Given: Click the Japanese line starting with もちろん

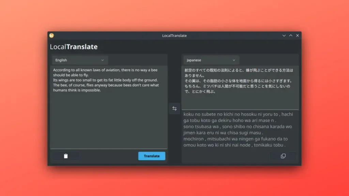Looking at the screenshot, I should pos(237,86).
